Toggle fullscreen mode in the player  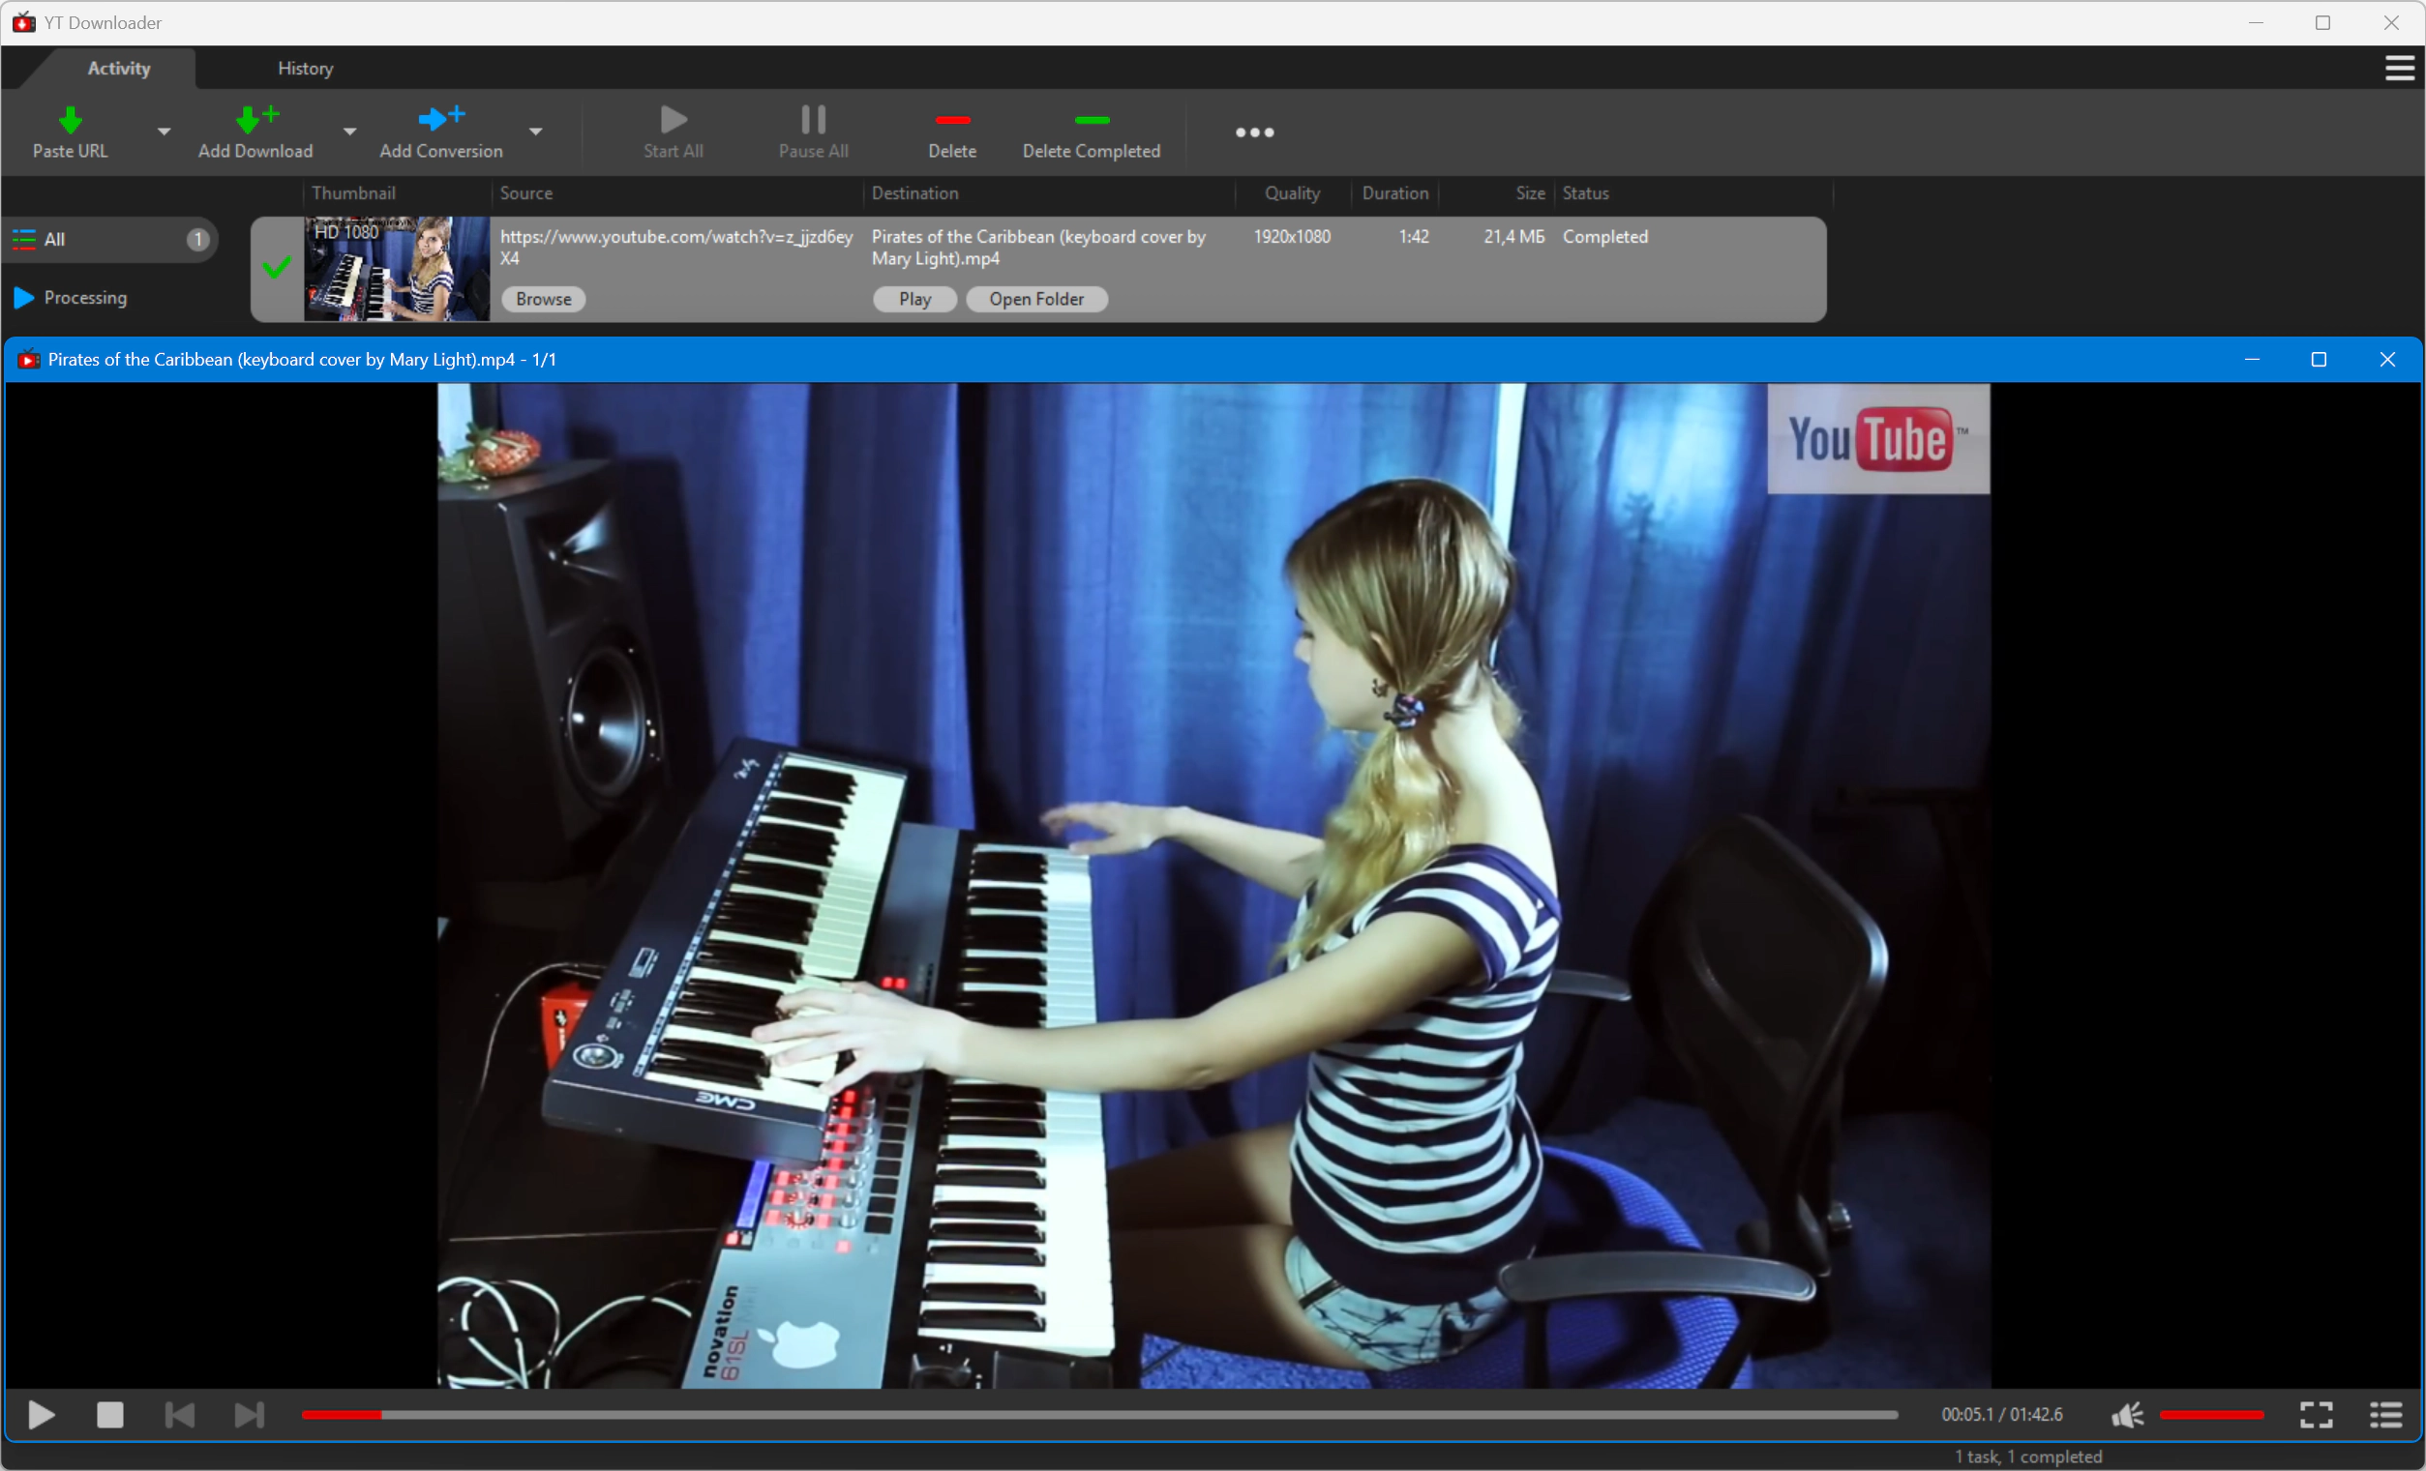(2316, 1414)
